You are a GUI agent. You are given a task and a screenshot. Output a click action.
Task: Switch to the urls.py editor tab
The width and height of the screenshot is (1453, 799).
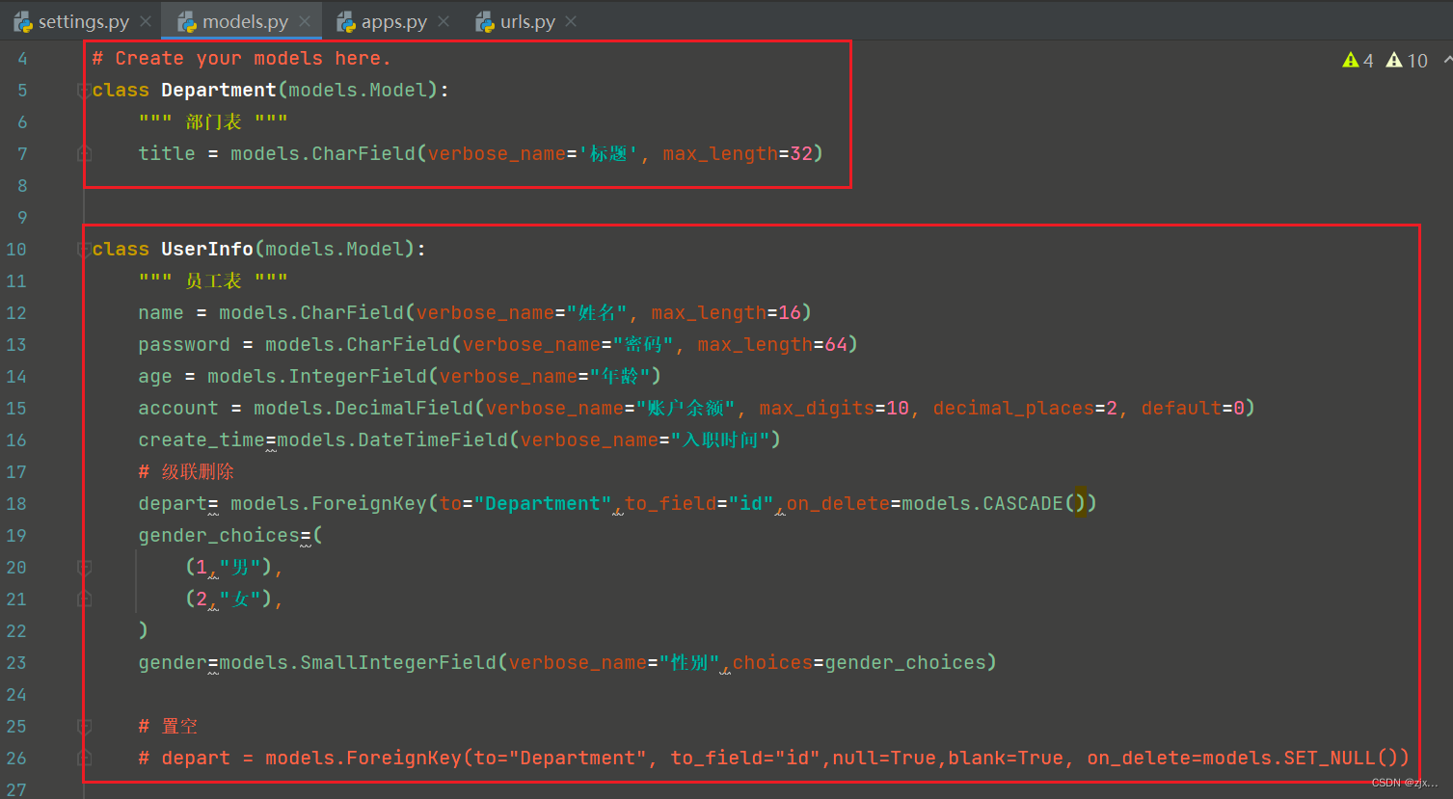coord(517,21)
